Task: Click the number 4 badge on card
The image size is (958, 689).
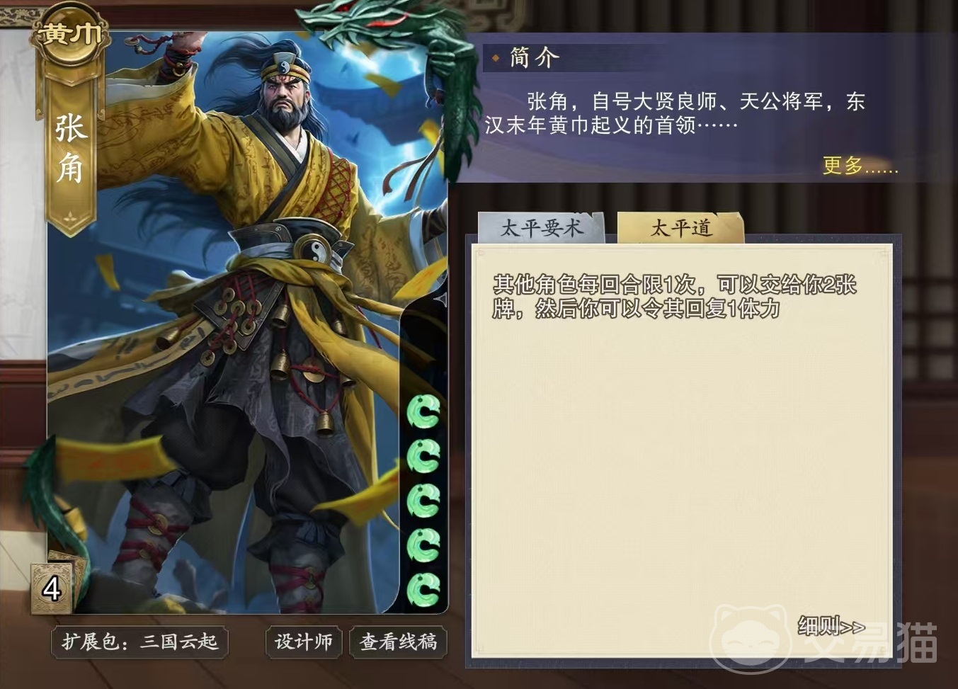Action: pyautogui.click(x=52, y=589)
